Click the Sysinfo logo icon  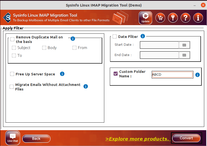point(7,18)
